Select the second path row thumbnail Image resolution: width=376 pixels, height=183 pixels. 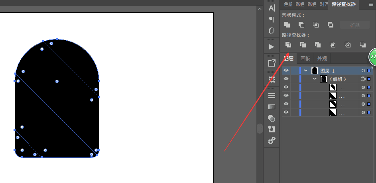point(333,95)
